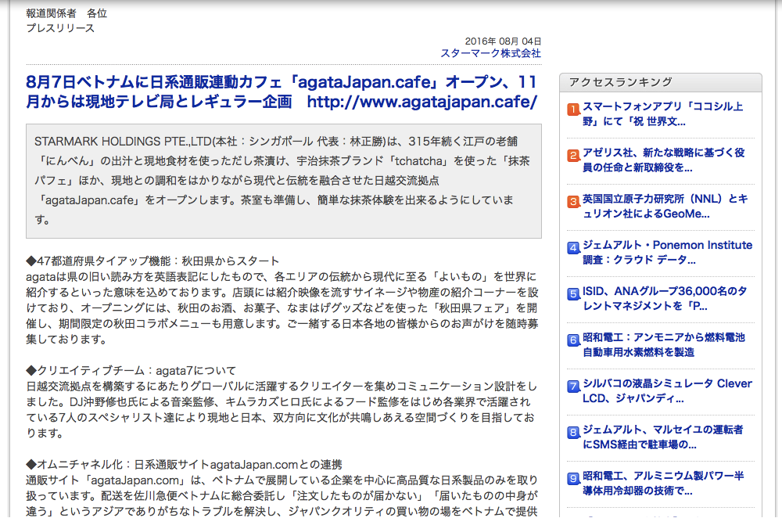
Task: Open ranking article アゼリス社、新たな戦略に基づく役員
Action: click(663, 160)
